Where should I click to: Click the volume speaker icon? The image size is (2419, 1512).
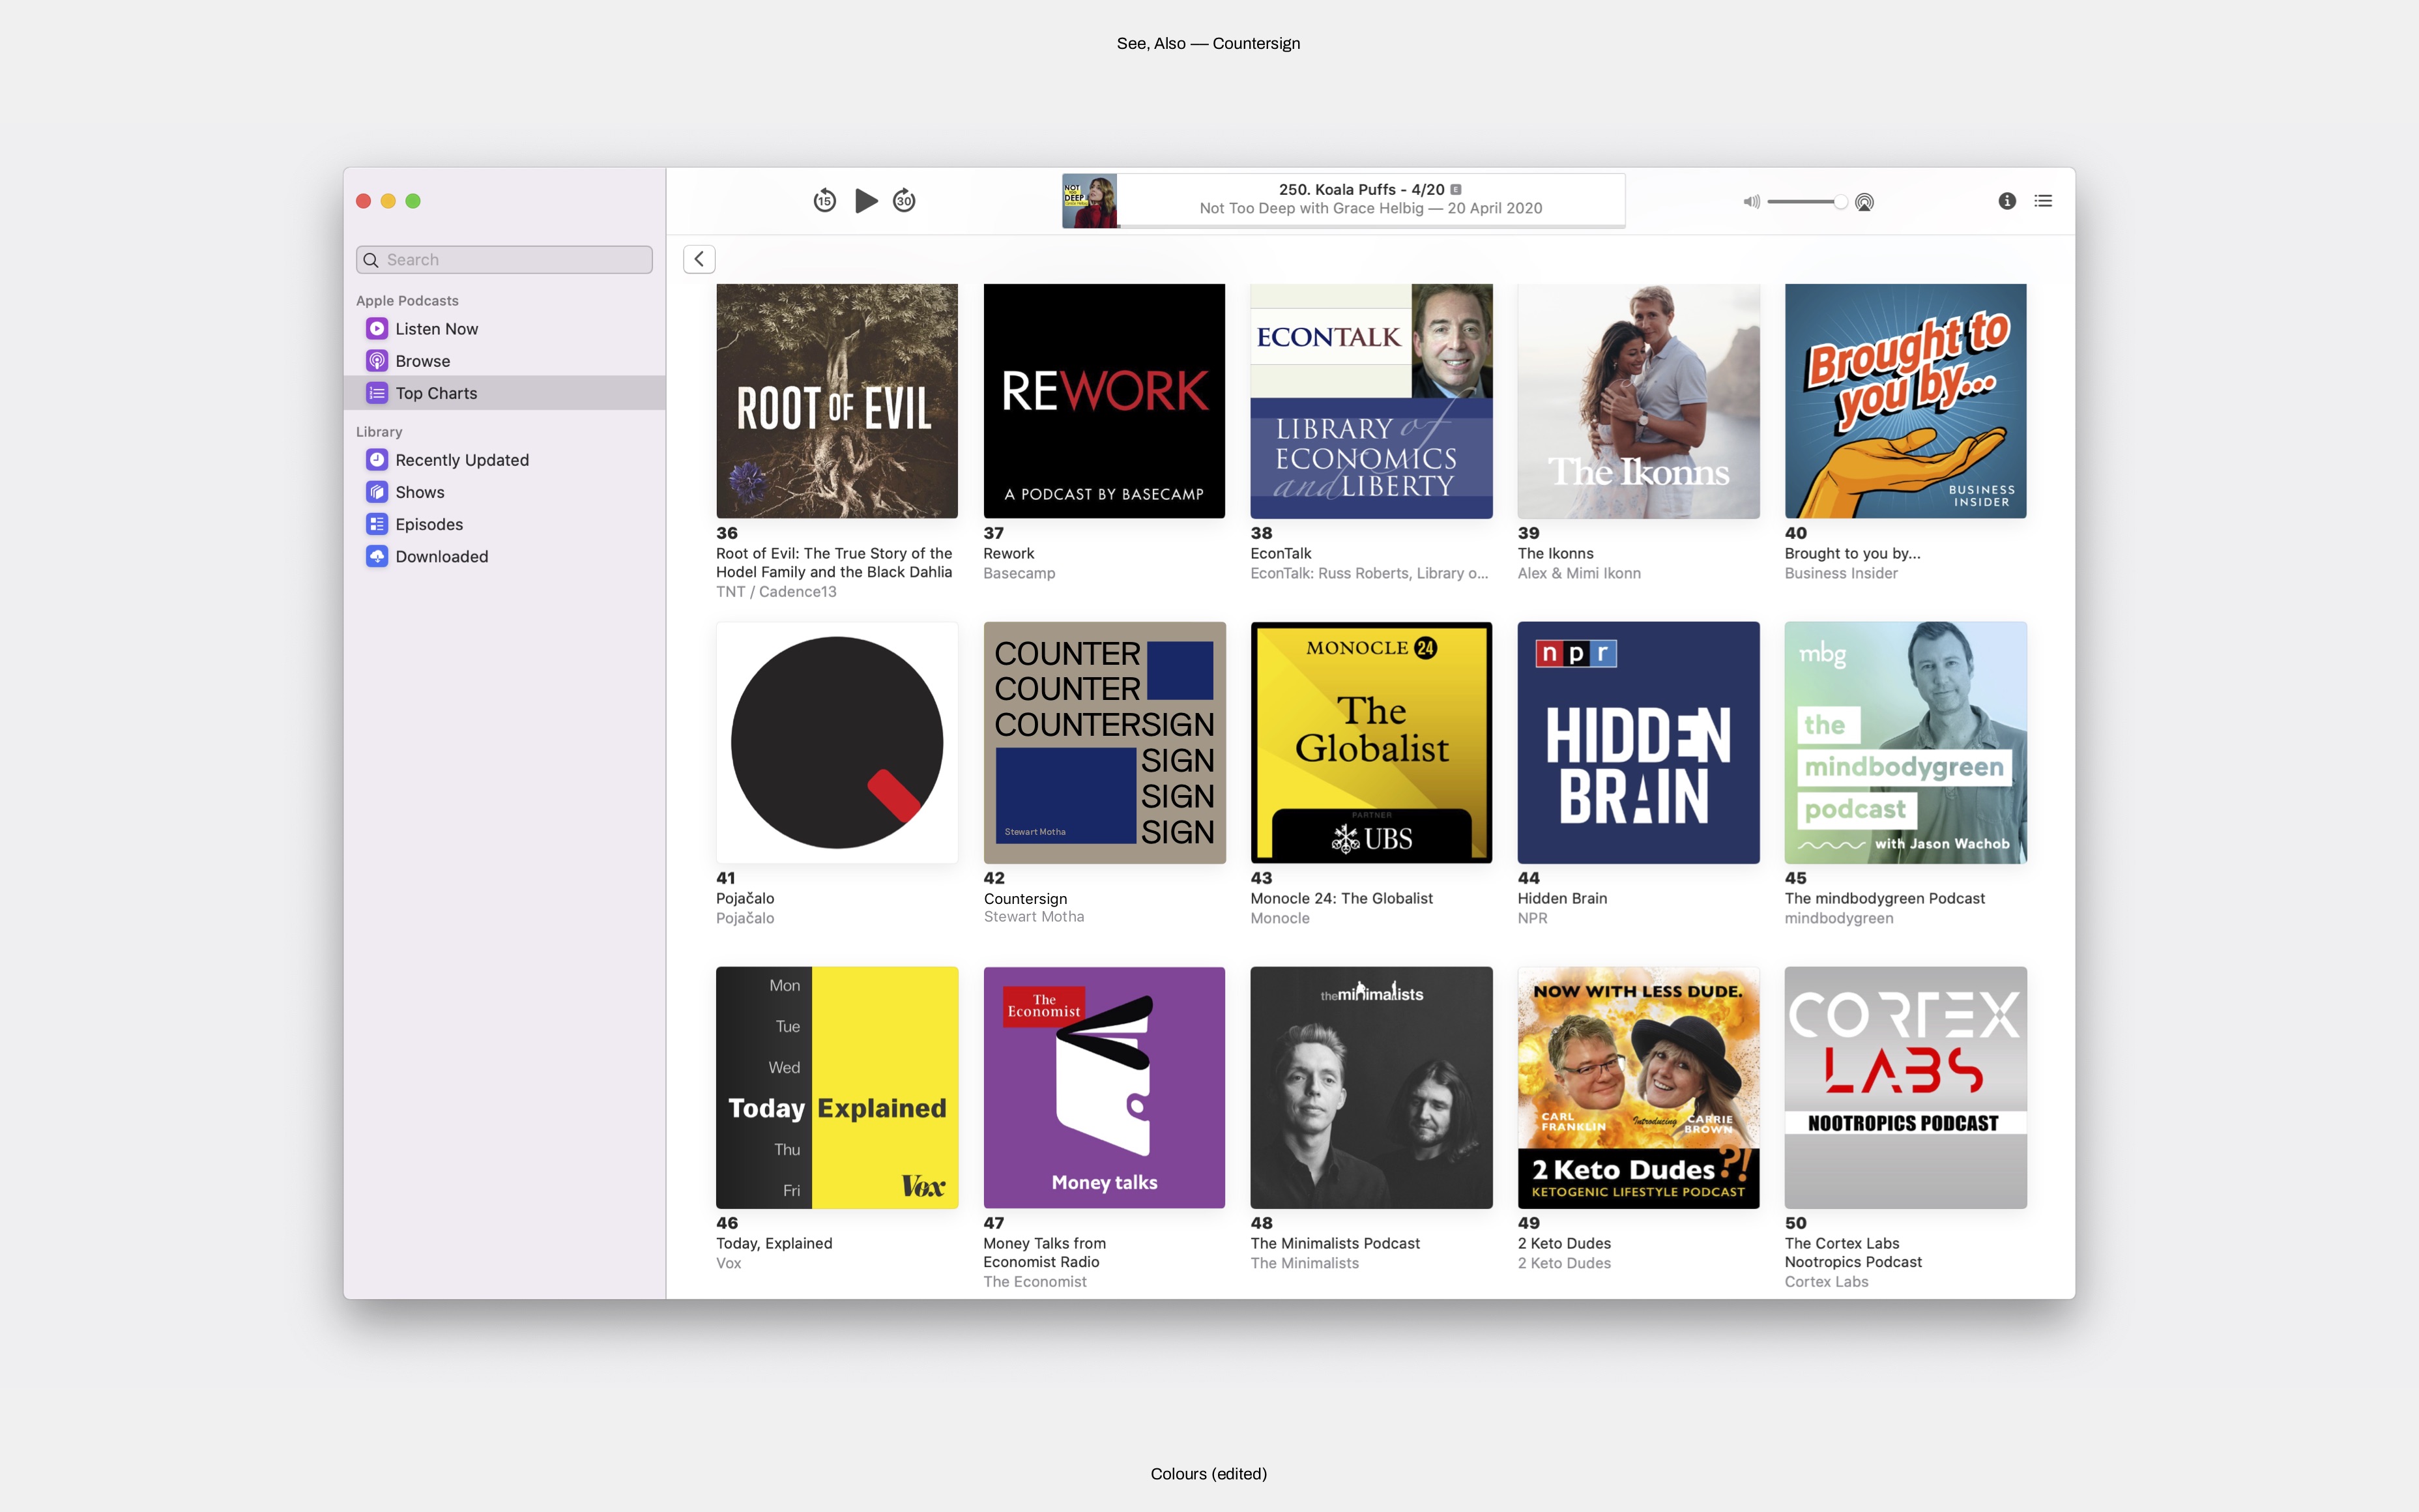click(1751, 202)
